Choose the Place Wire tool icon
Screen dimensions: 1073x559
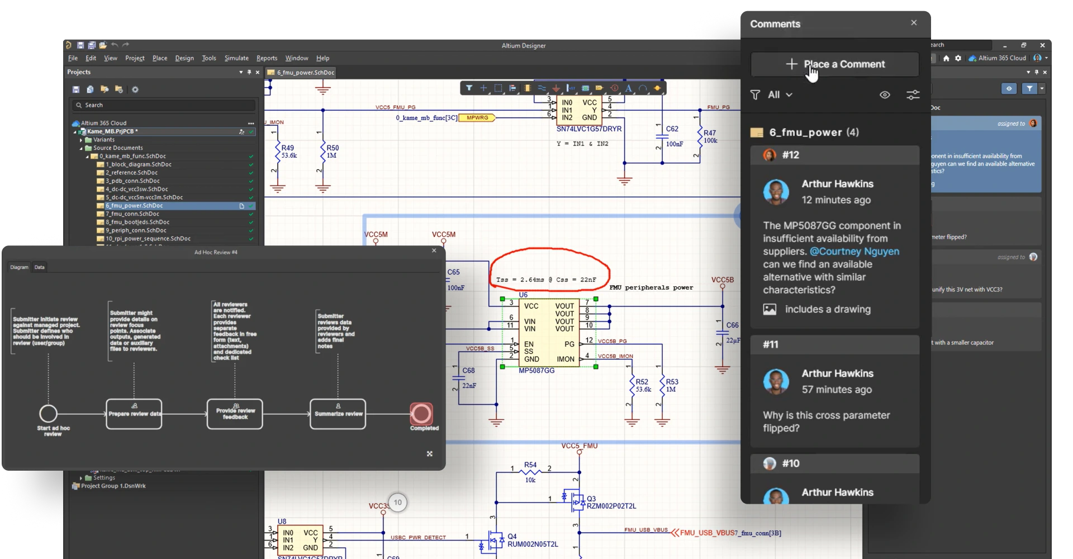[x=542, y=88]
